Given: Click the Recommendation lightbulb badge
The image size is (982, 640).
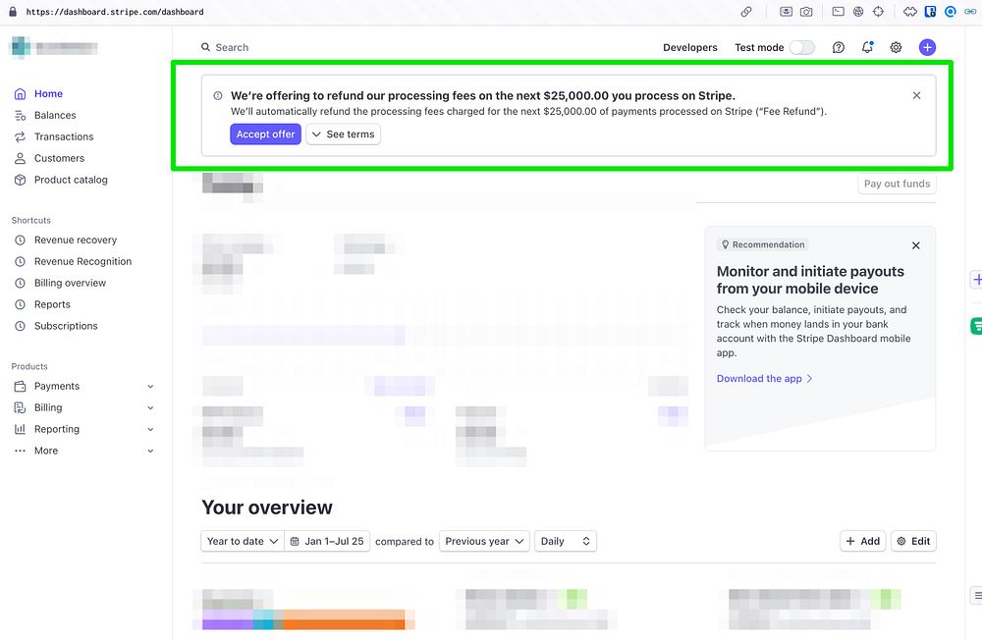Looking at the screenshot, I should pos(763,244).
